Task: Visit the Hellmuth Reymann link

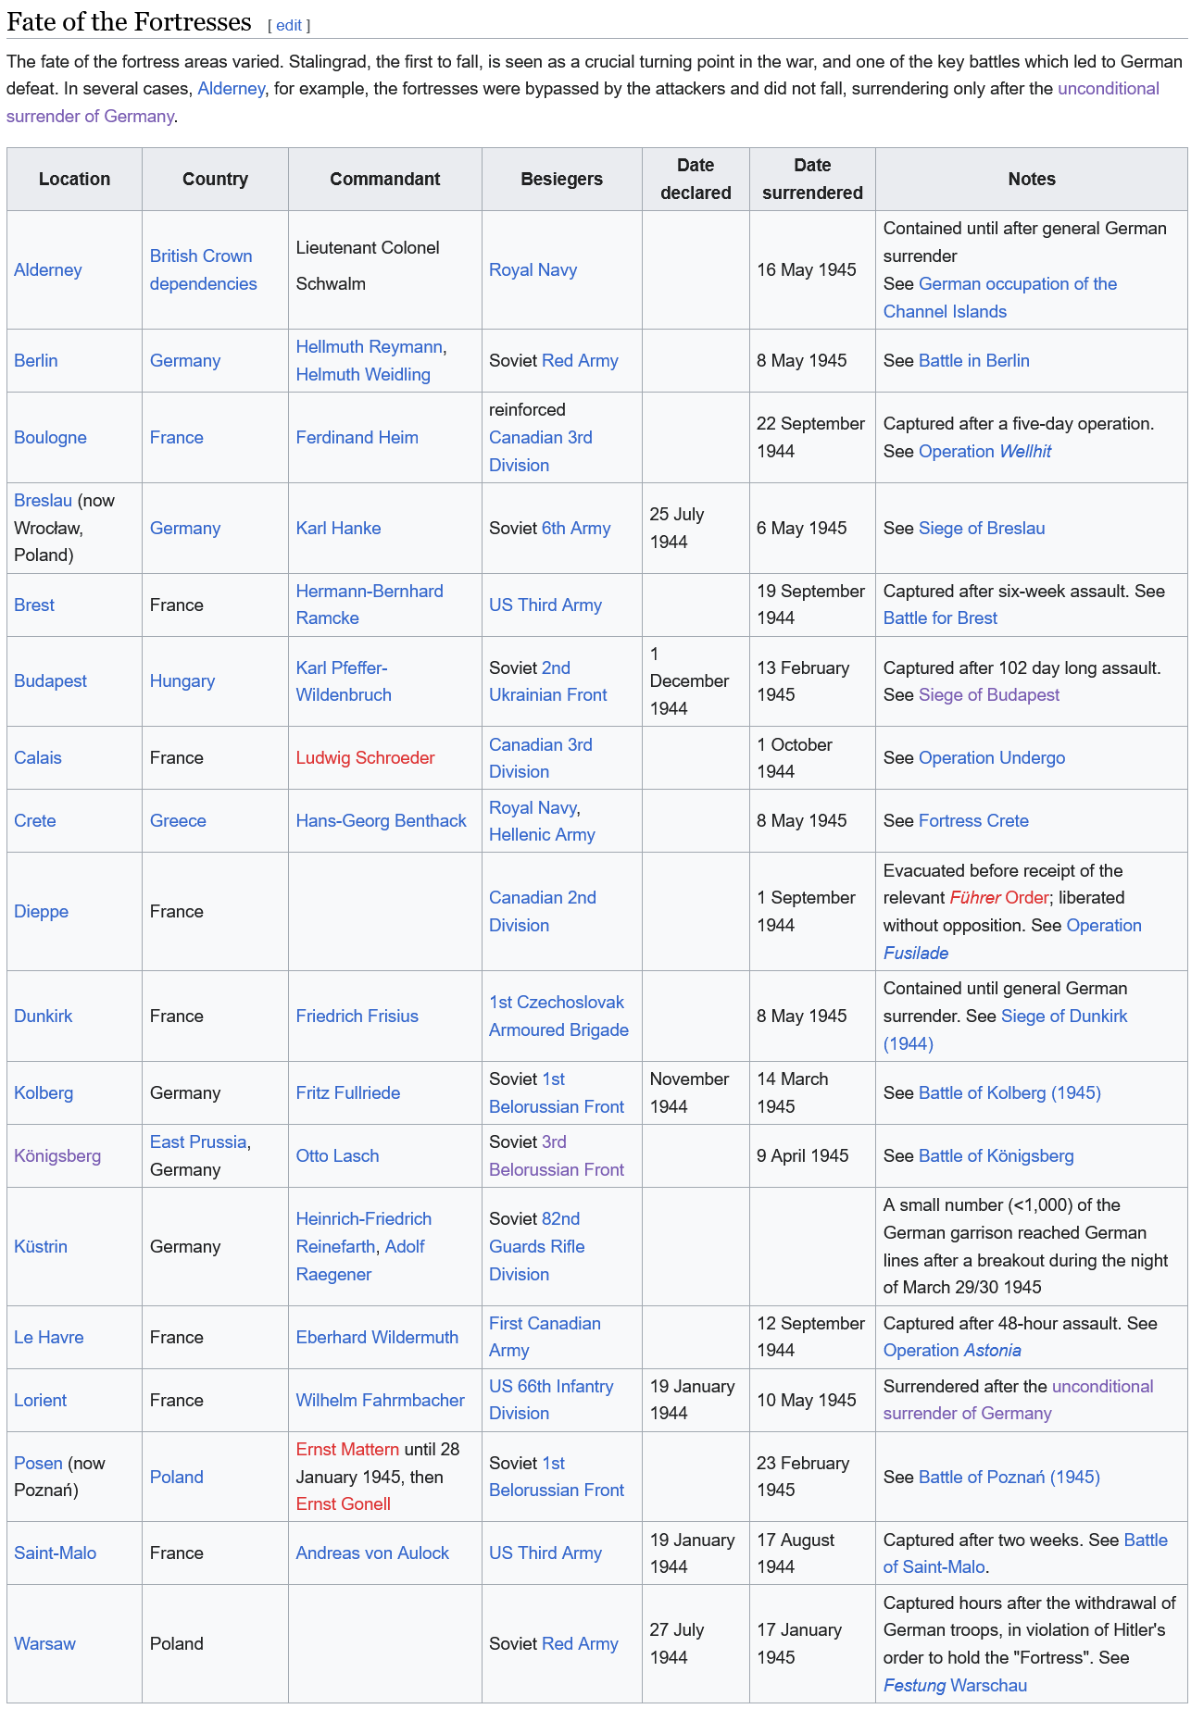Action: click(370, 347)
